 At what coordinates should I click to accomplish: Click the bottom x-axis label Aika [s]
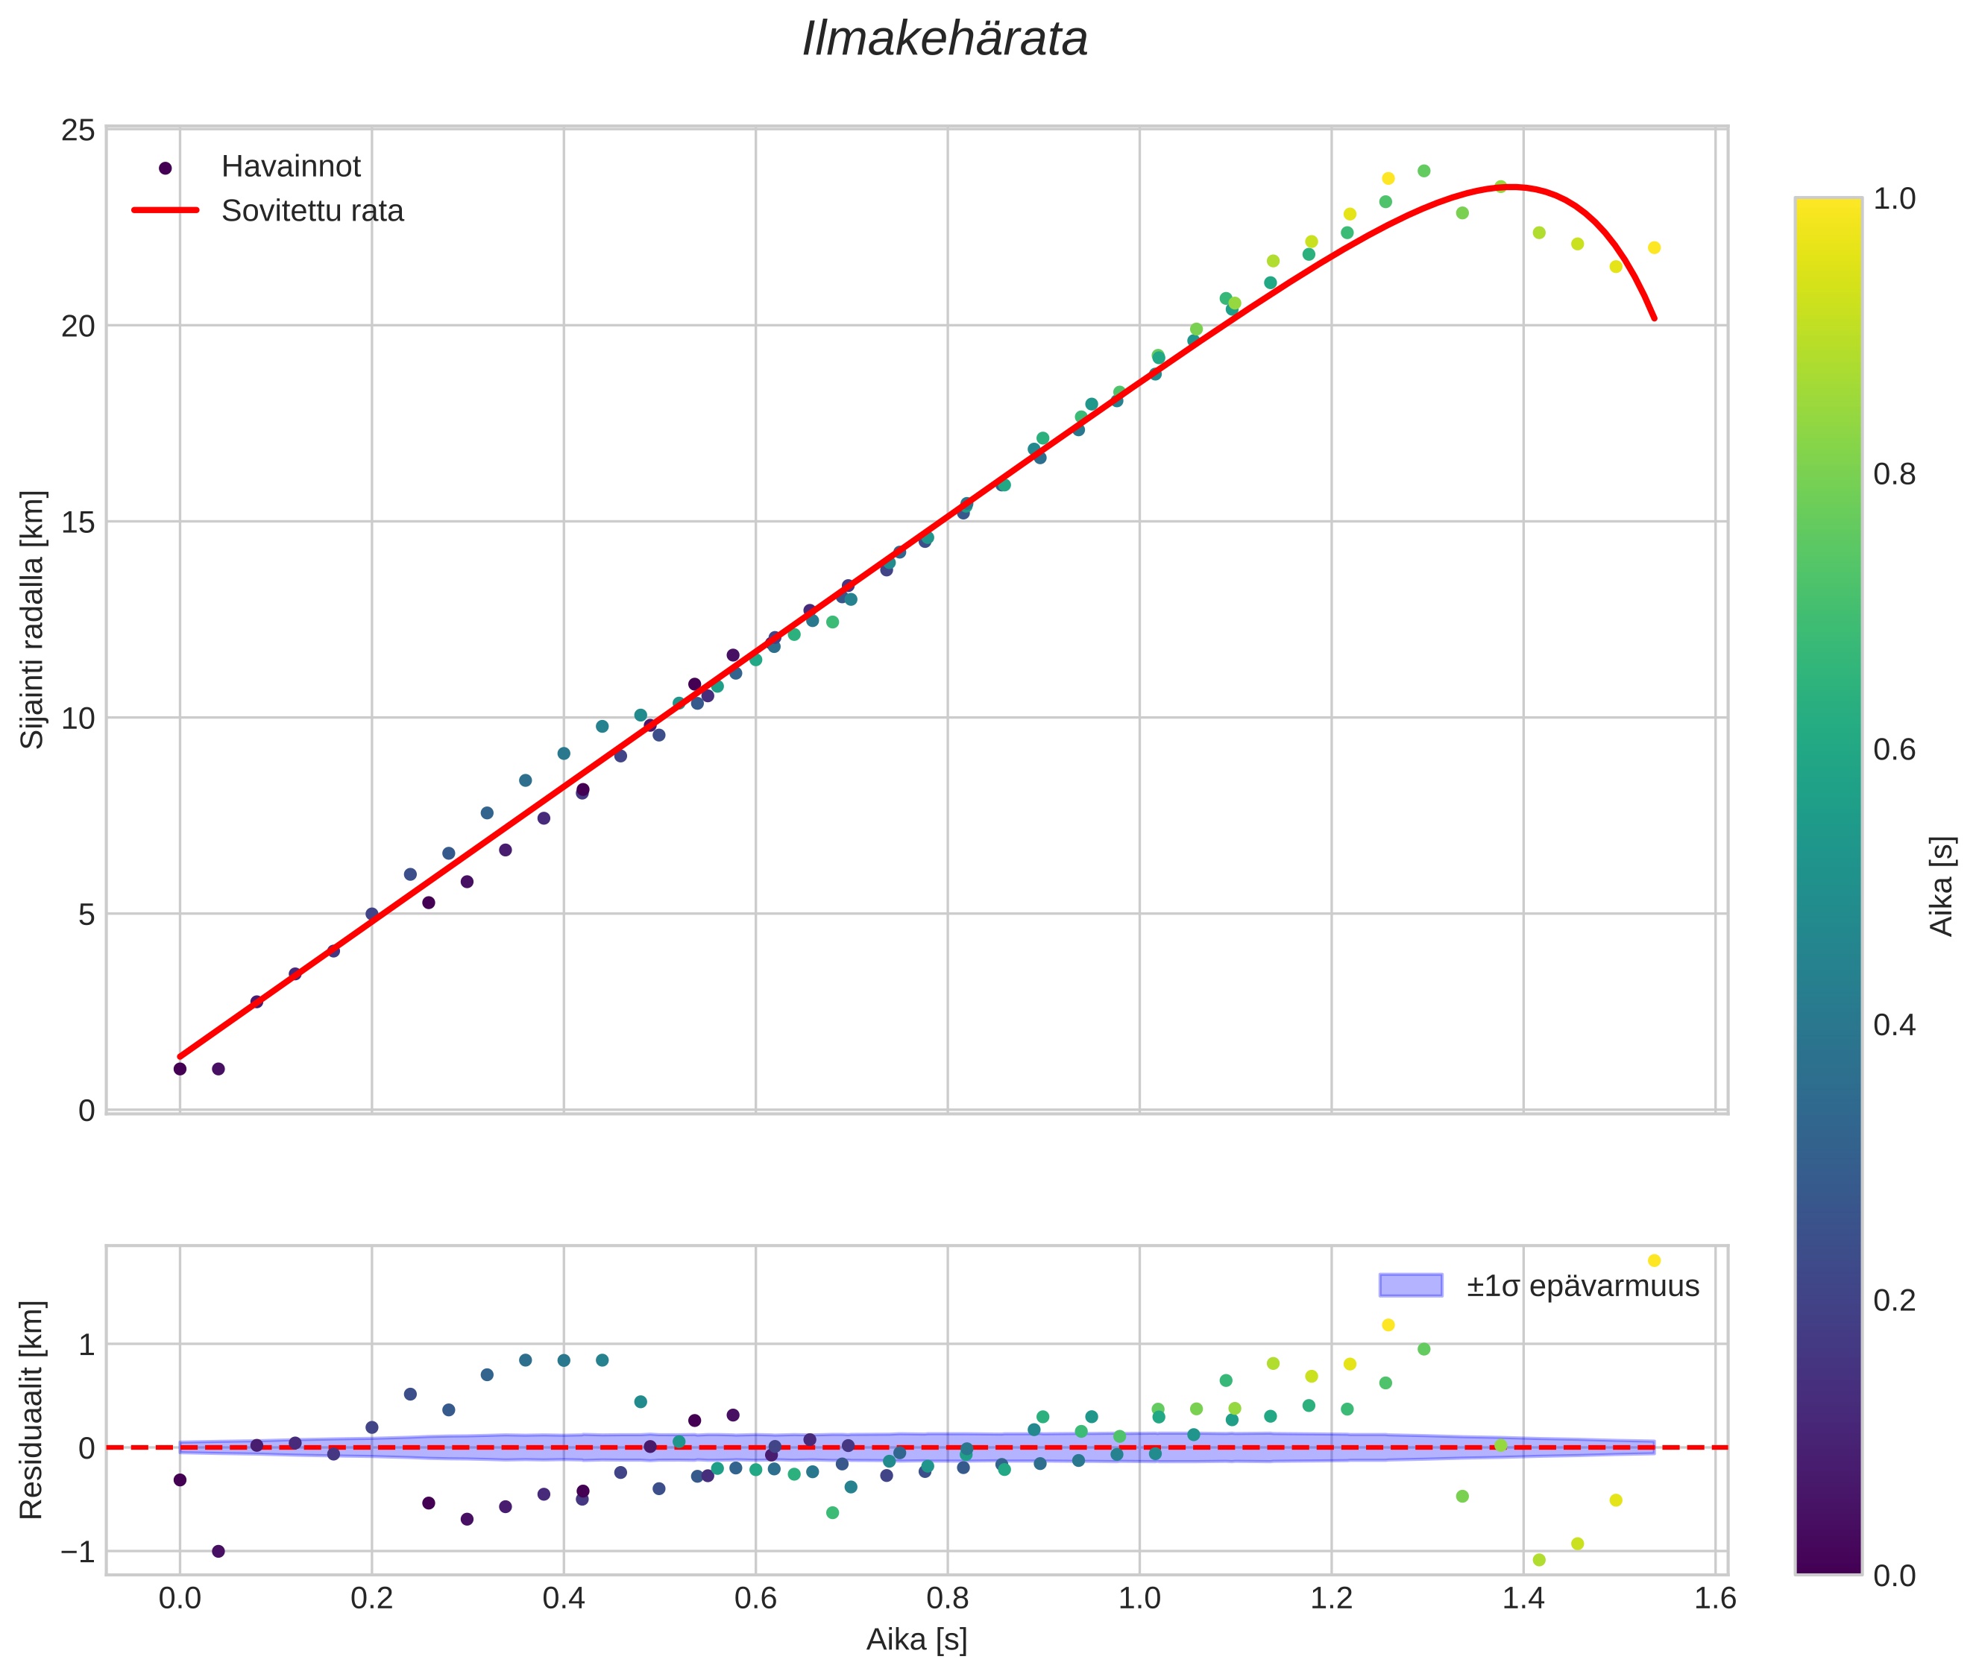pyautogui.click(x=916, y=1640)
